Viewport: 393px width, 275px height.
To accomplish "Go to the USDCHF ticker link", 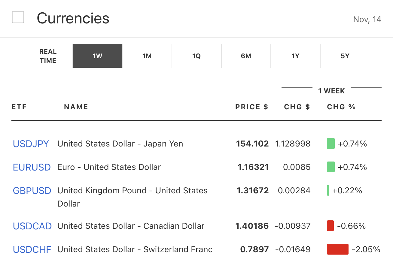I will (32, 249).
